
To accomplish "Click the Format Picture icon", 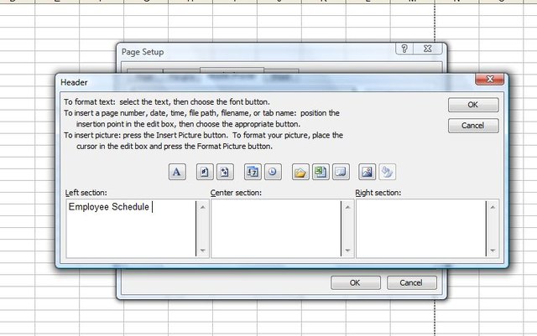I will (x=388, y=172).
